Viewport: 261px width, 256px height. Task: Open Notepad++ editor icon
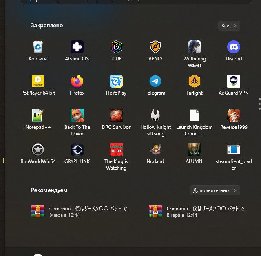(x=38, y=115)
